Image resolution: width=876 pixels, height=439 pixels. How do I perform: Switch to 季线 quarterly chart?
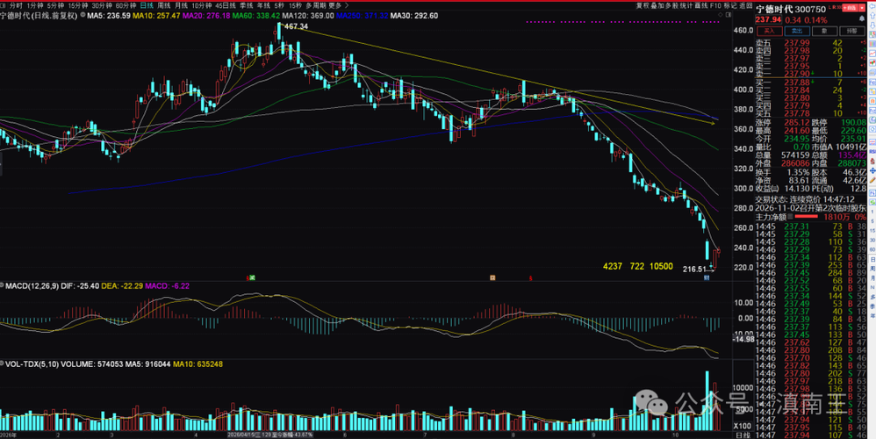tap(247, 5)
